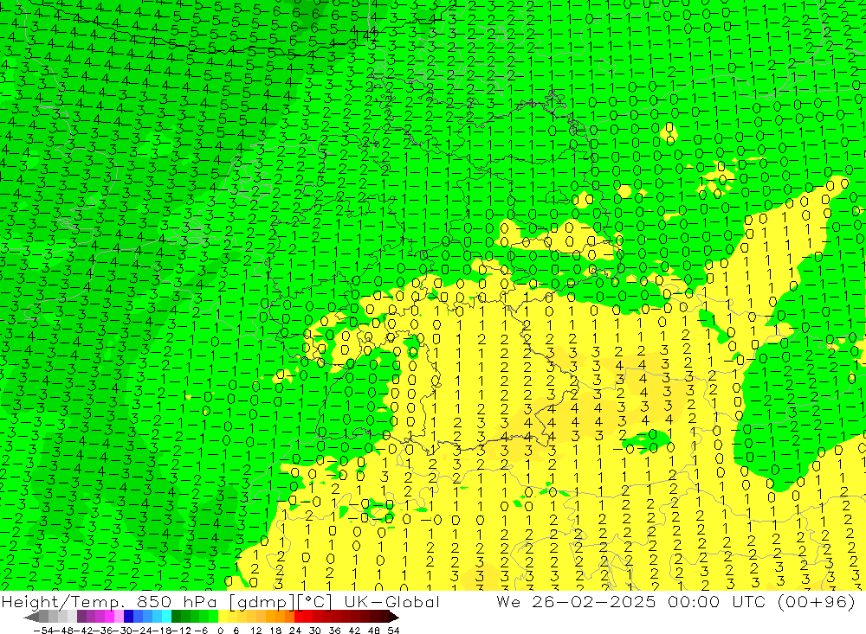The height and width of the screenshot is (634, 866).
Task: Click the "[°C]" unit label
Action: point(315,602)
